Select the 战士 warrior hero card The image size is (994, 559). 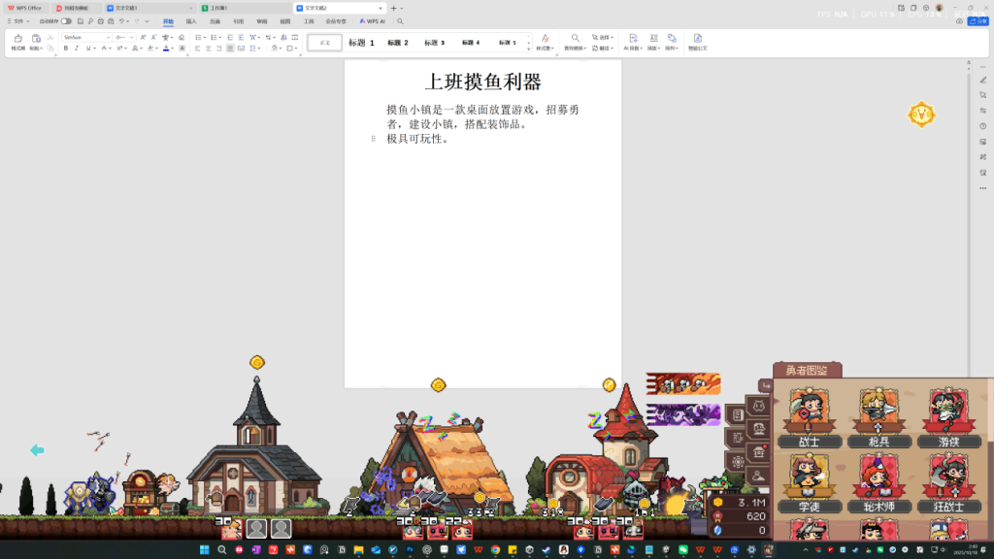(808, 417)
